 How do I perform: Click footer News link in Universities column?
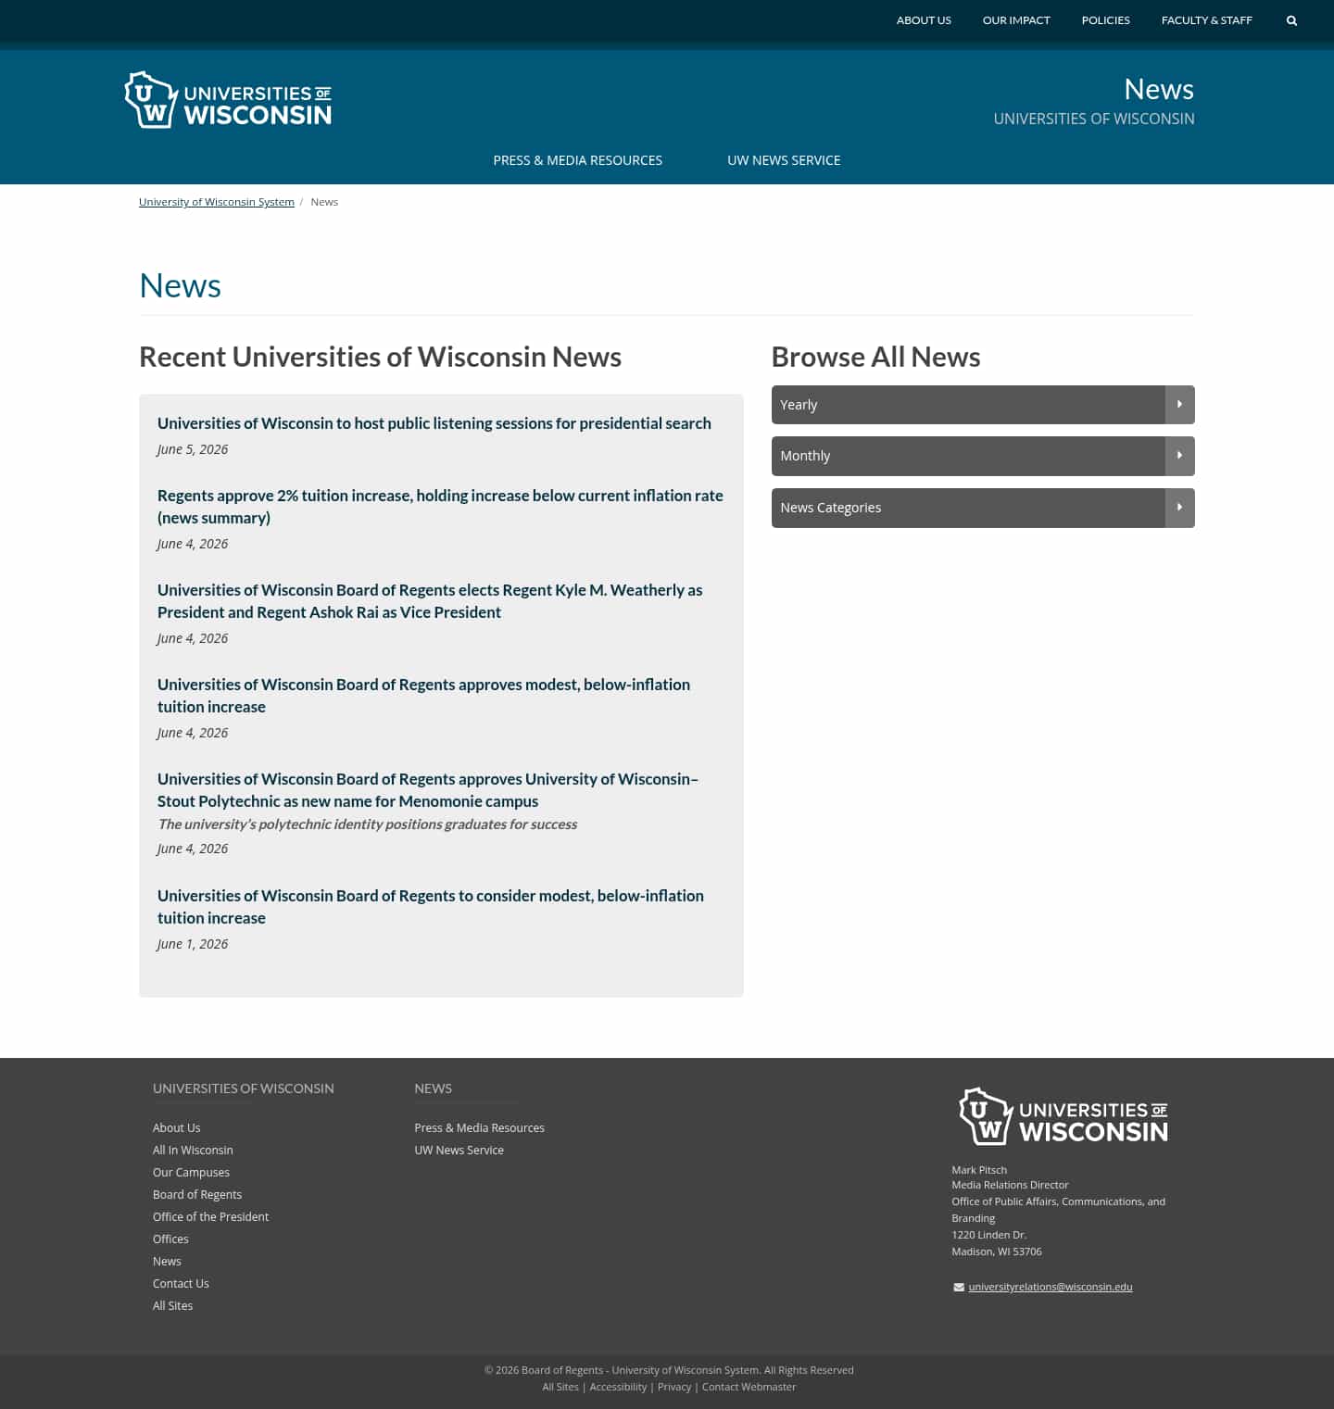167,1261
